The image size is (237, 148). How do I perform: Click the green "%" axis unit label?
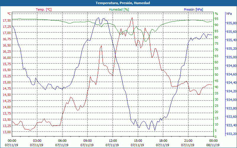pos(217,14)
